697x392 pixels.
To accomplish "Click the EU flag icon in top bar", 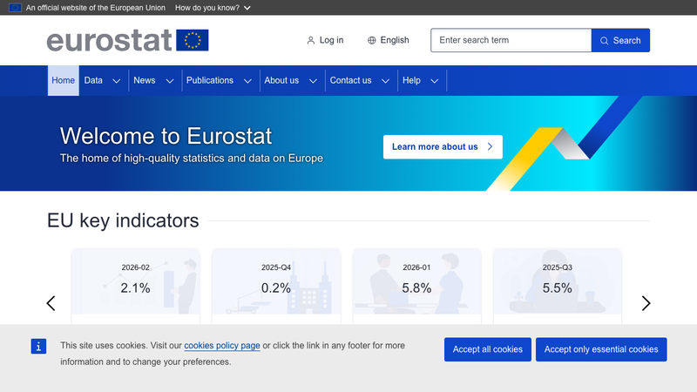I will [x=15, y=8].
